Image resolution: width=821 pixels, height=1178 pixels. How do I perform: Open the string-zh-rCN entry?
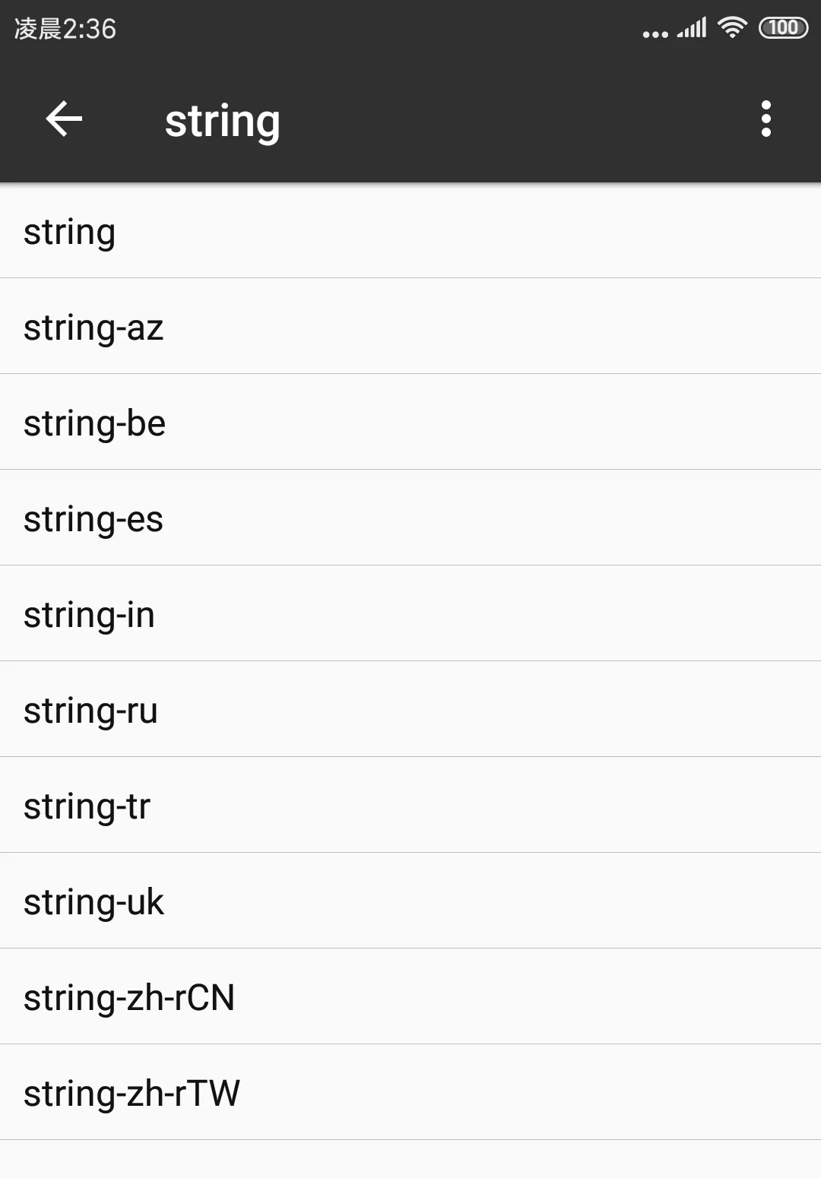[410, 997]
